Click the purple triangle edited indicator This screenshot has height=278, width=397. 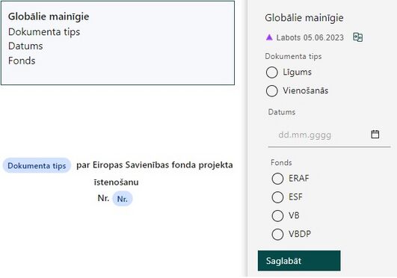(269, 37)
